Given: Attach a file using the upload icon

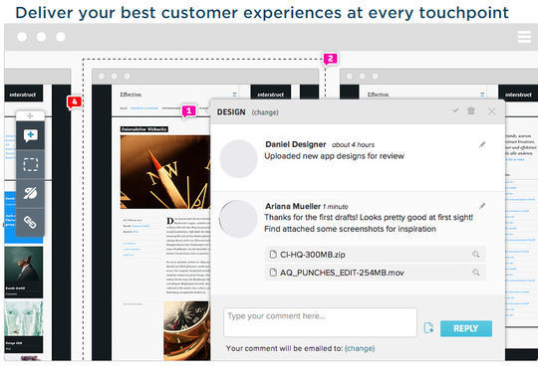Looking at the screenshot, I should (x=428, y=328).
